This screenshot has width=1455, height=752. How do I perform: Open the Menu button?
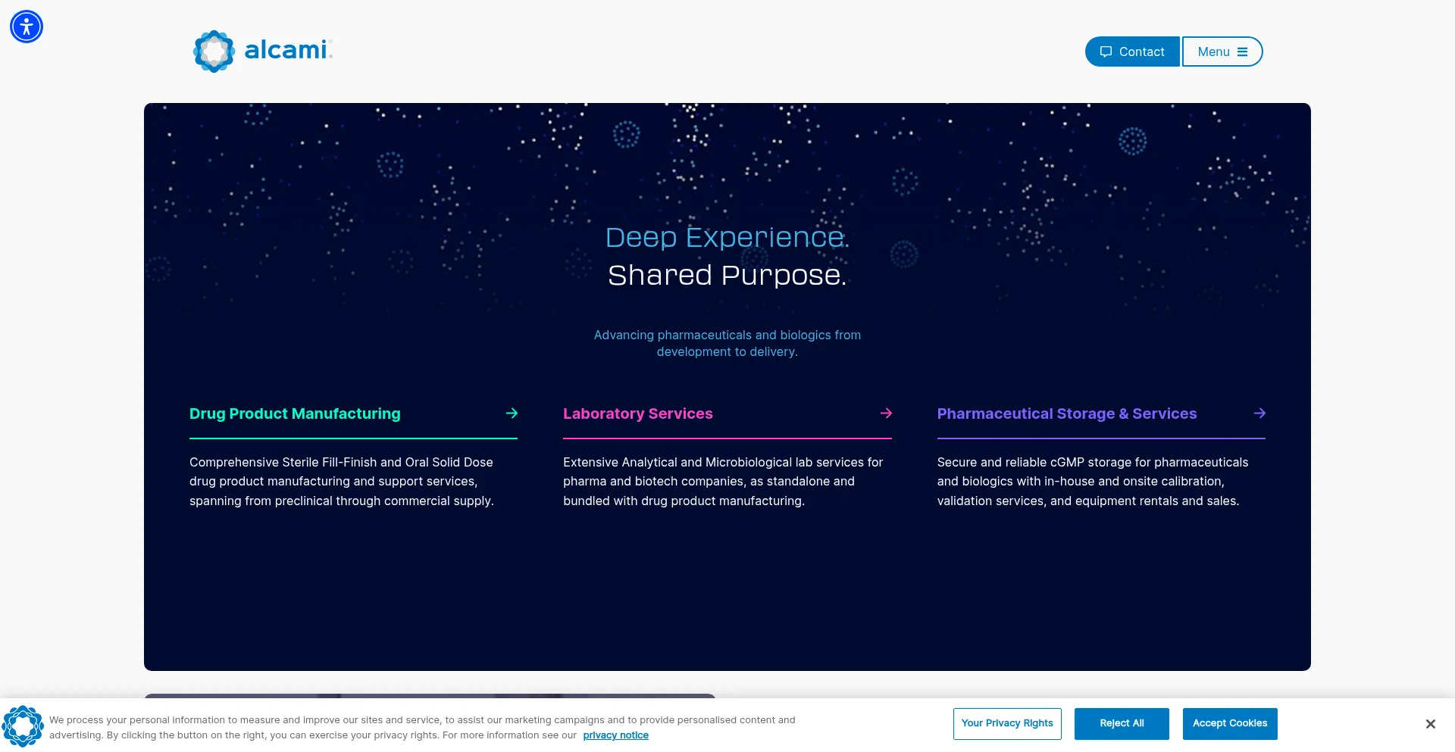point(1222,51)
